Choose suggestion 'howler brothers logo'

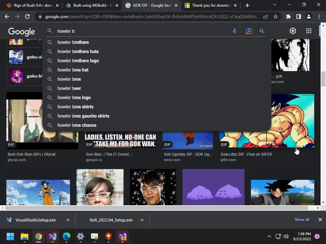click(x=157, y=61)
